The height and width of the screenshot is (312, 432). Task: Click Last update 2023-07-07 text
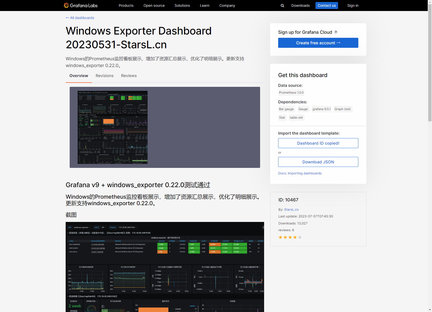coord(306,216)
